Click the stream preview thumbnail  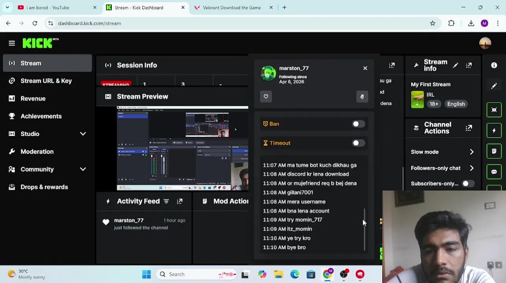[x=182, y=148]
